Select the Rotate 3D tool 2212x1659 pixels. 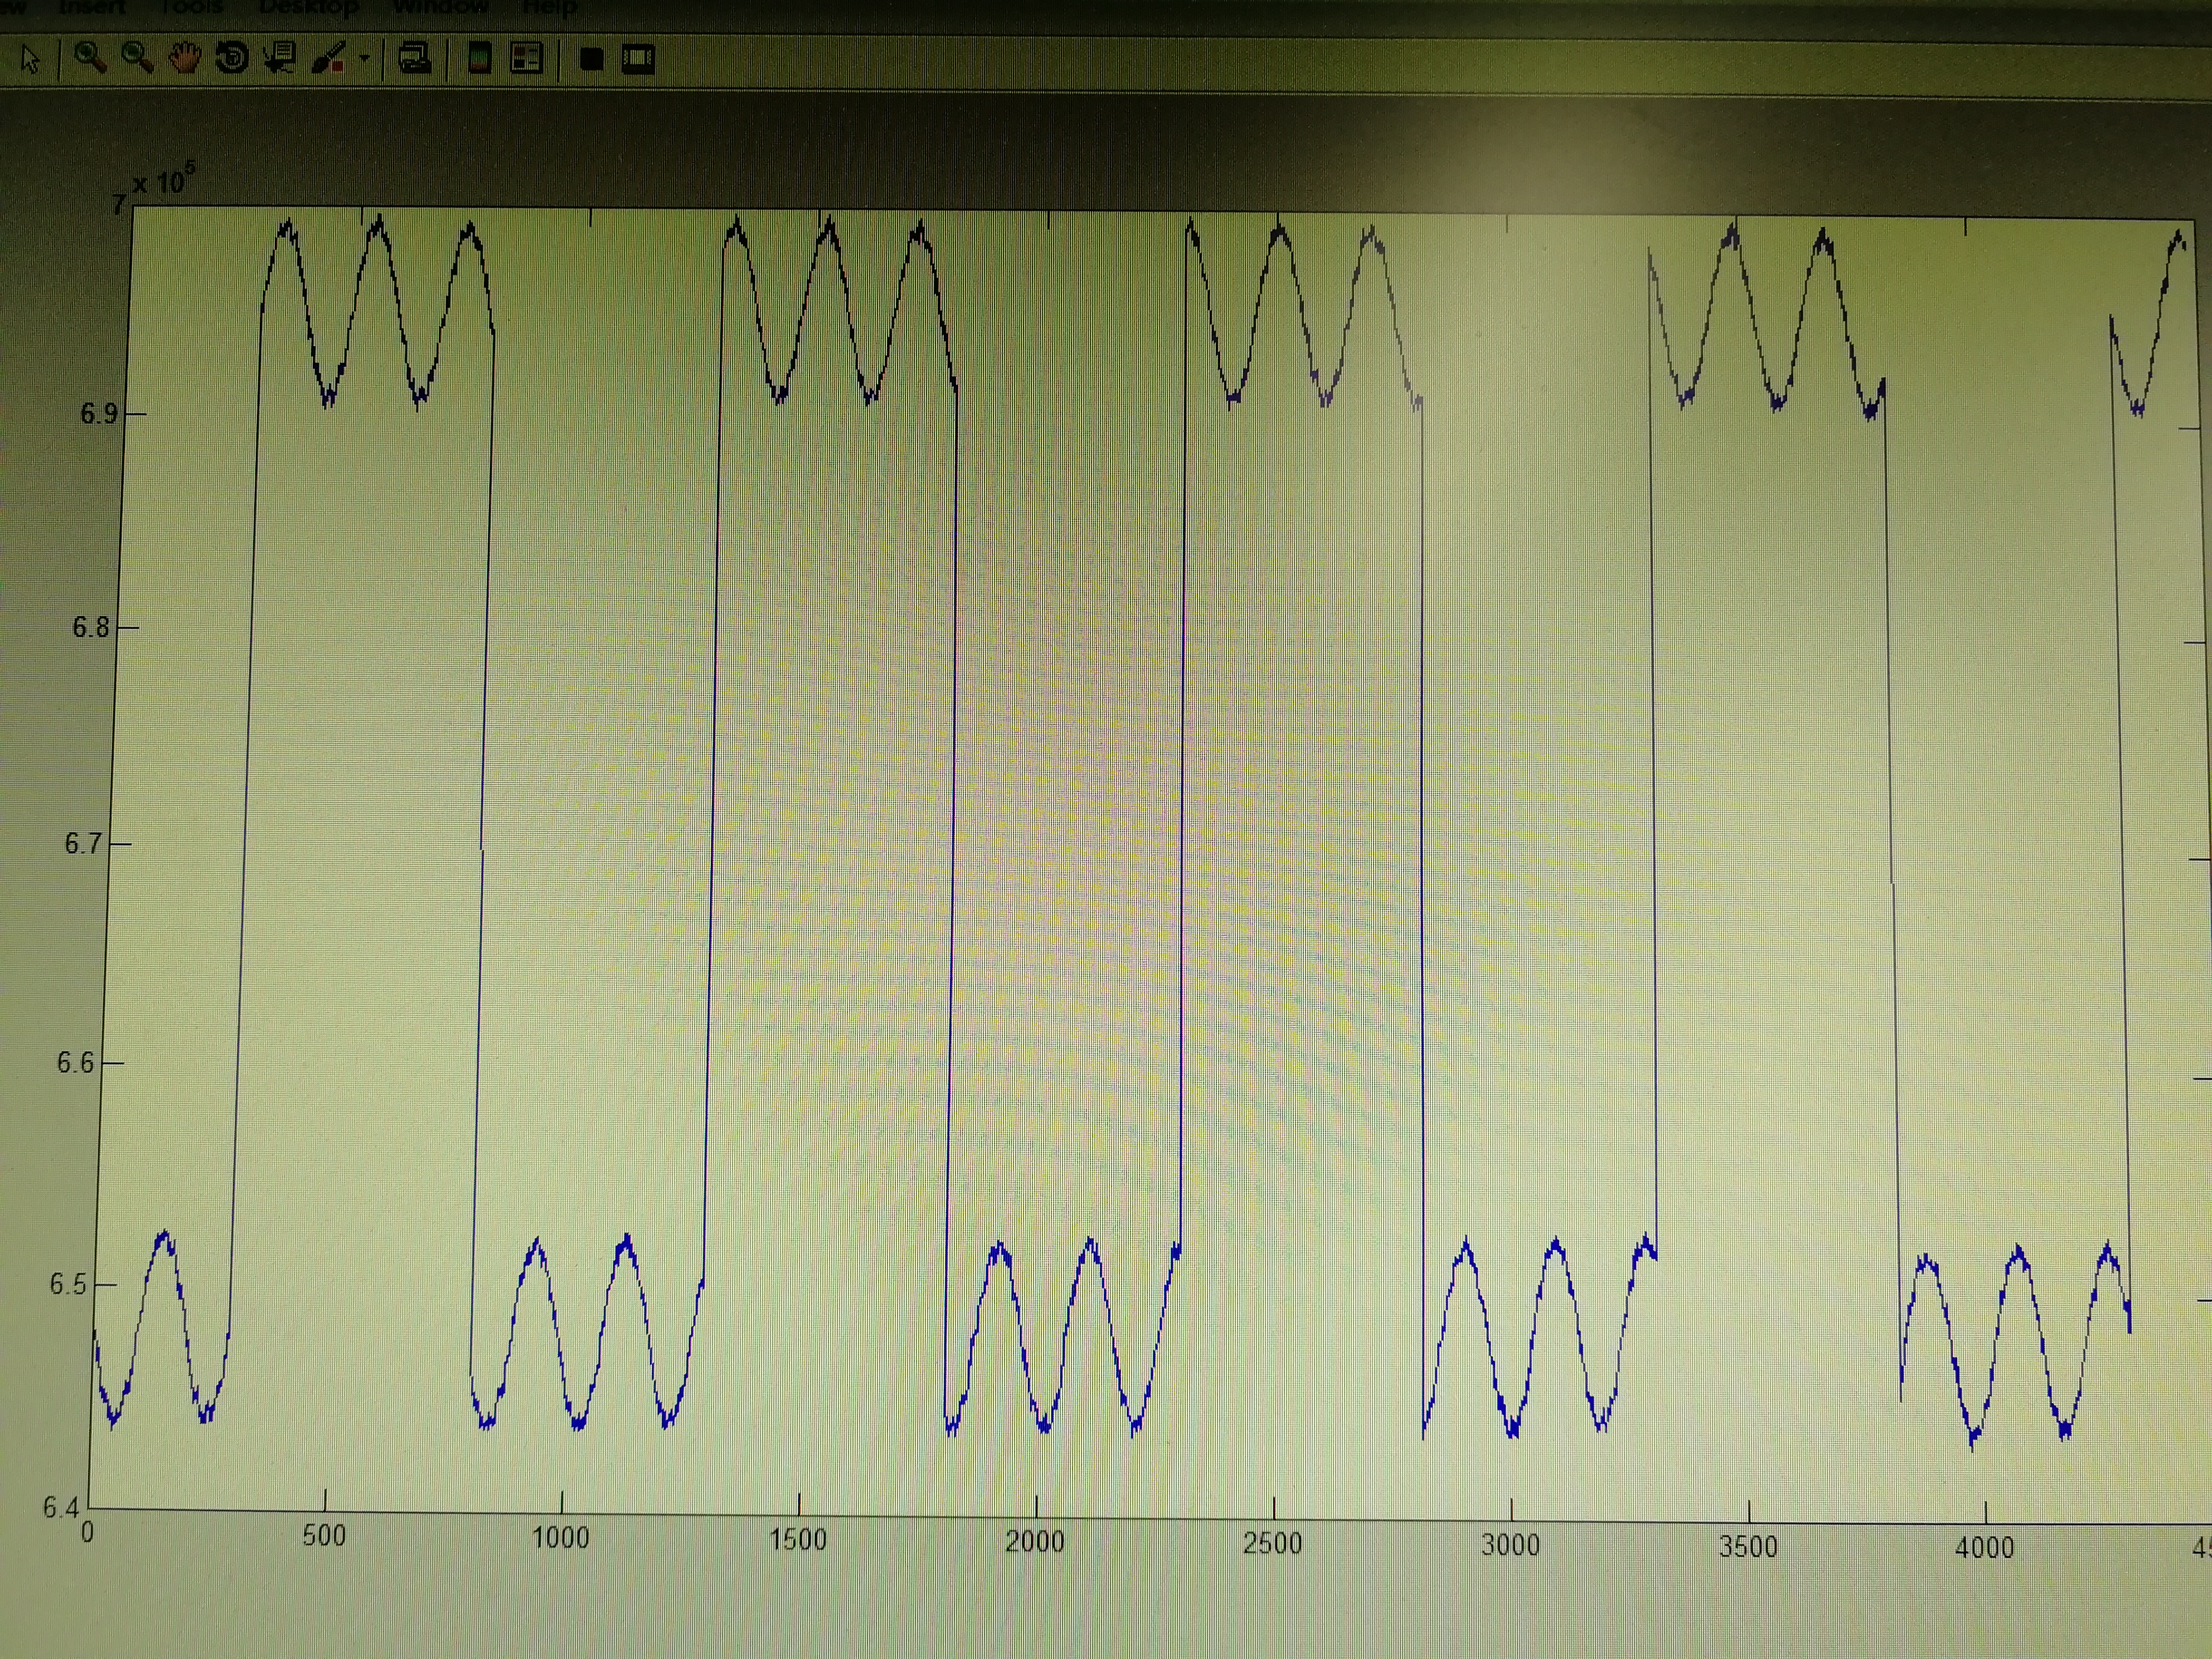click(232, 58)
